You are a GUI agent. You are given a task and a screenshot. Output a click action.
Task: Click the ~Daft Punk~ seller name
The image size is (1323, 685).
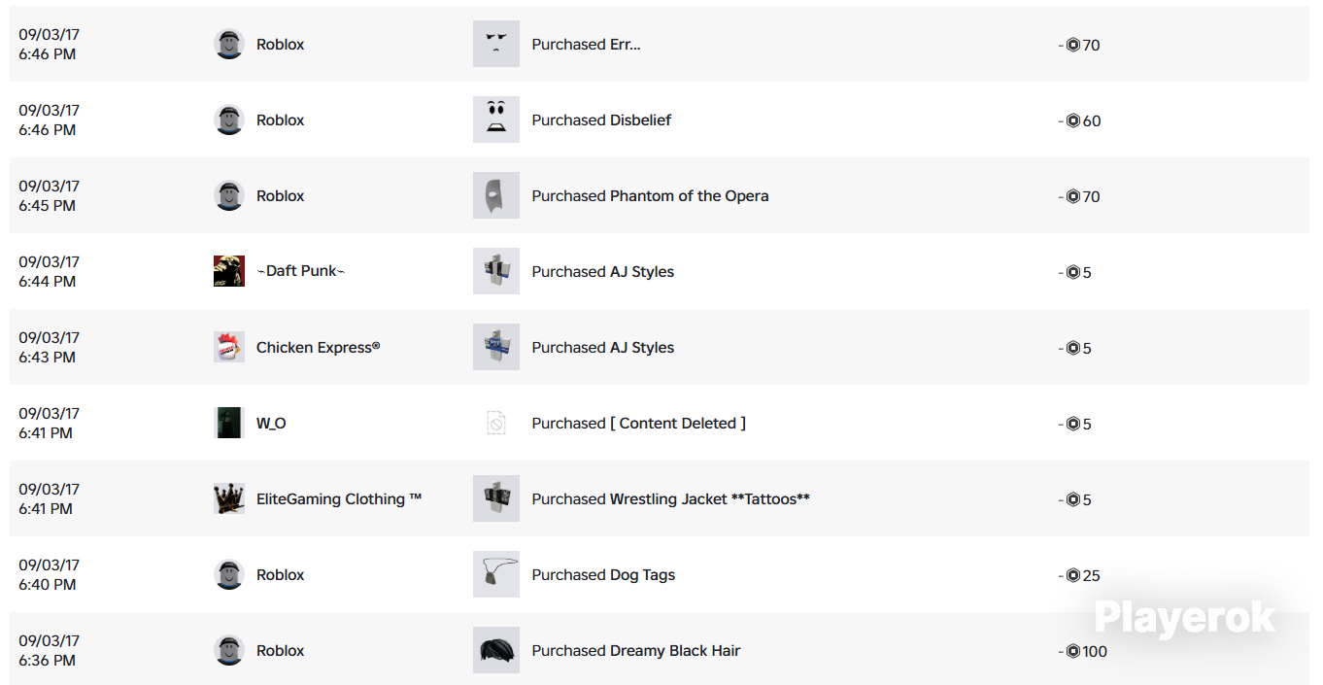(x=301, y=272)
